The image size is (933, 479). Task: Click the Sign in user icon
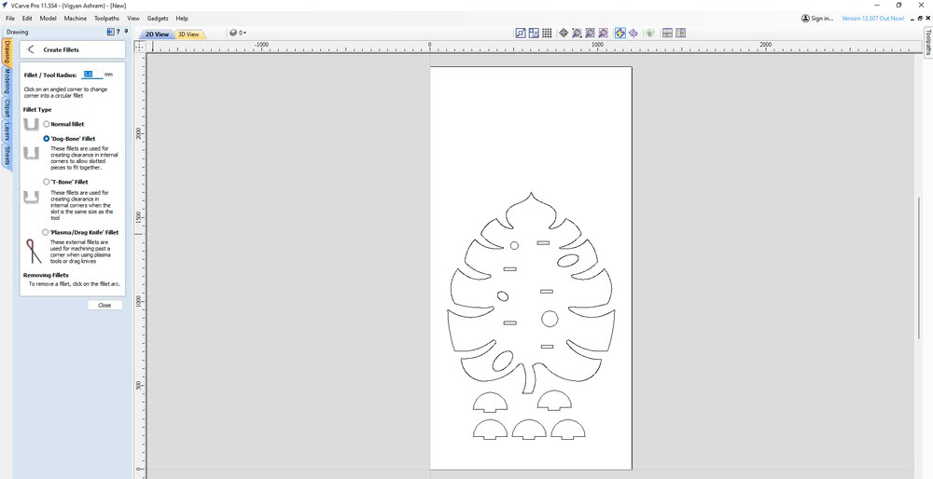coord(805,19)
